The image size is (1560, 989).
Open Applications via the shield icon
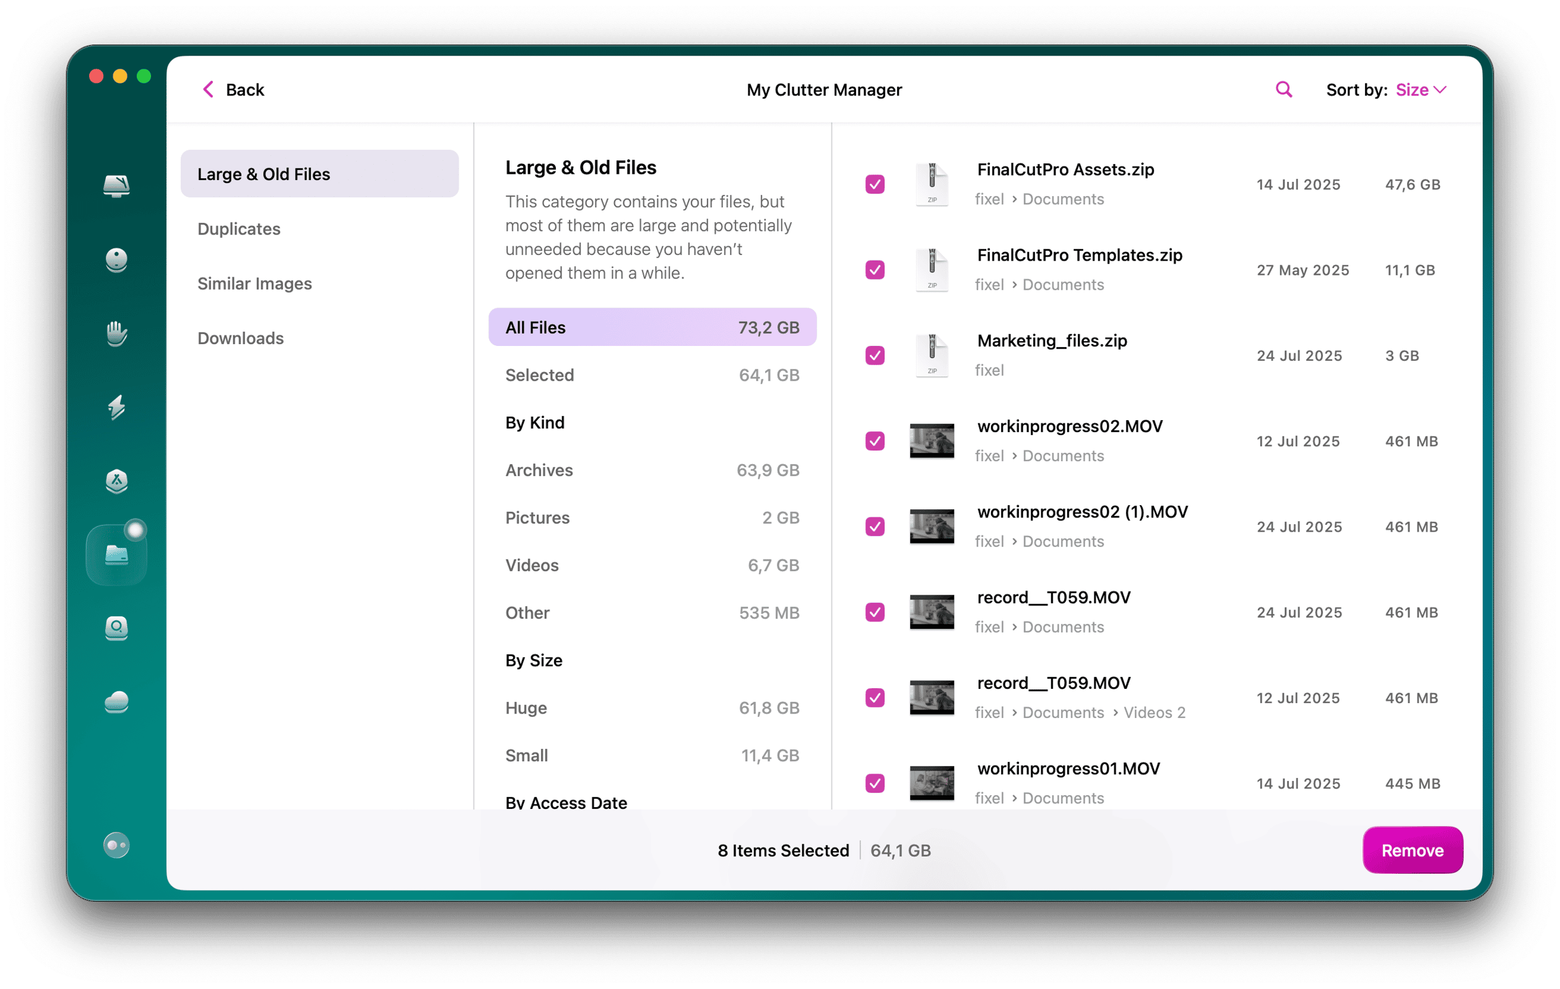(116, 482)
